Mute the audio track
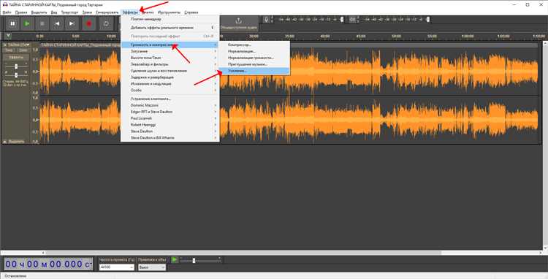 (9, 50)
